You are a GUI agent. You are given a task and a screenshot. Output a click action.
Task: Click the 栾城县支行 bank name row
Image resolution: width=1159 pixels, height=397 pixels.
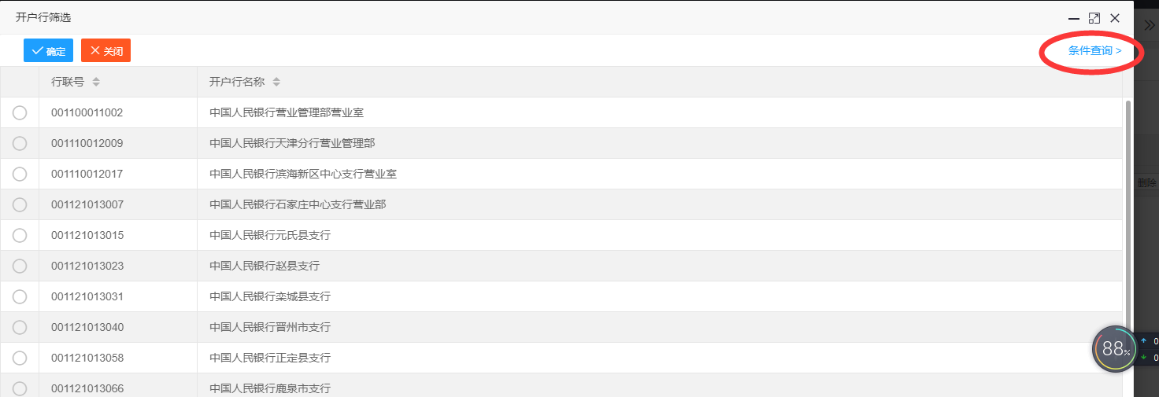(270, 296)
